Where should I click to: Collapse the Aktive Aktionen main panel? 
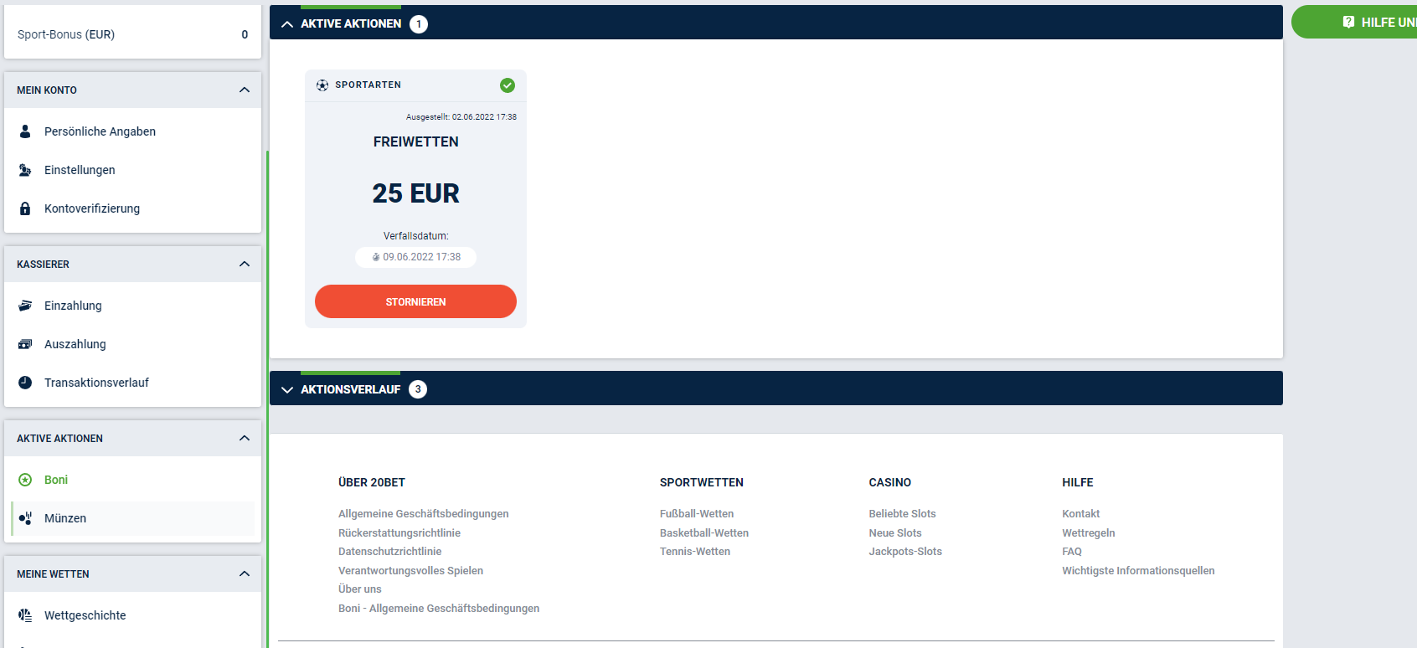[287, 23]
